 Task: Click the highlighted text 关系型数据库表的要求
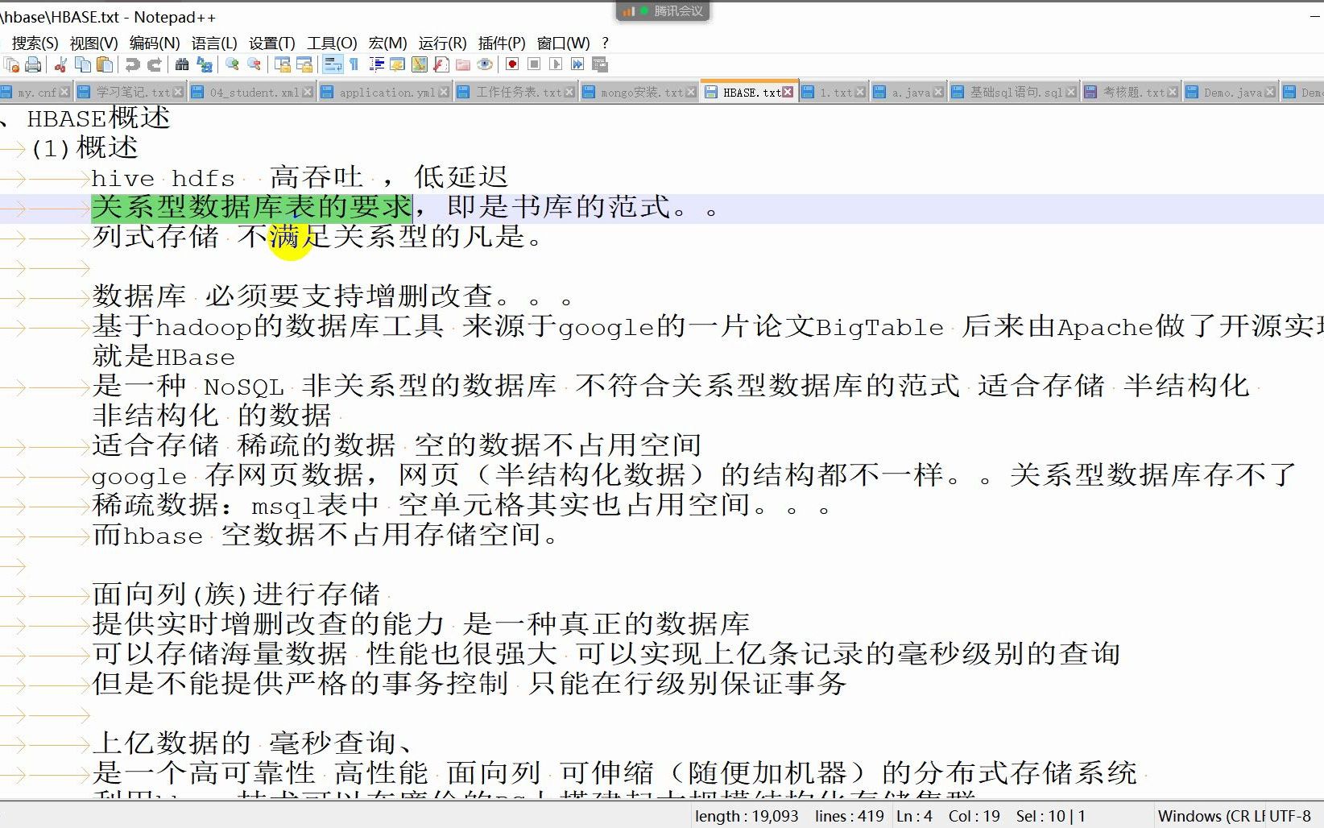252,208
